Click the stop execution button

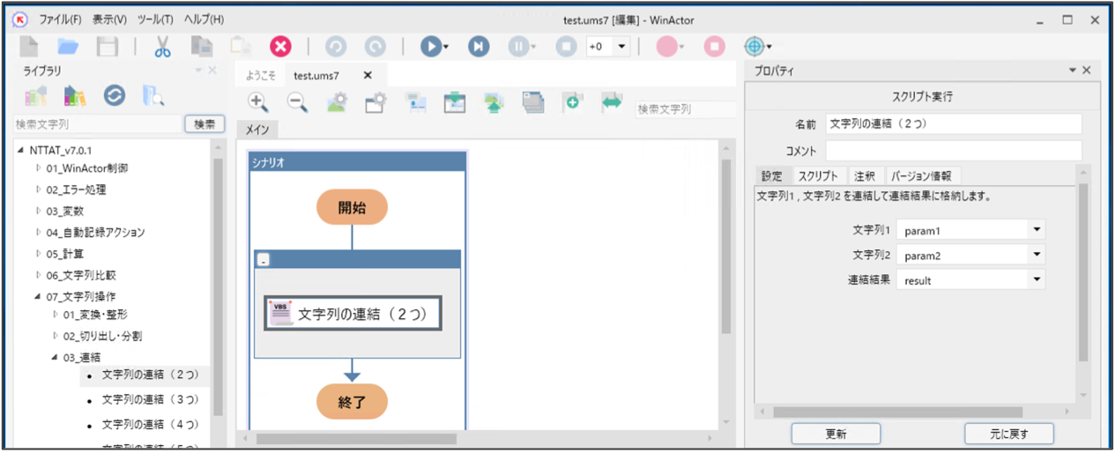(x=567, y=46)
